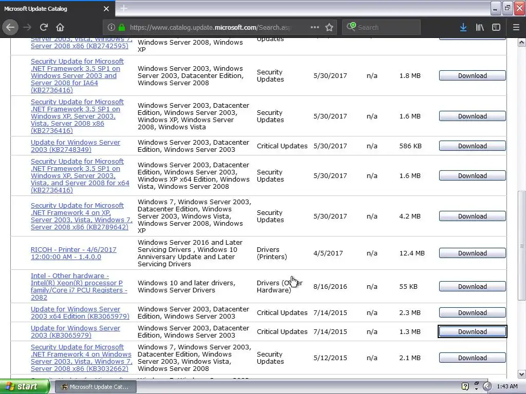Viewport: 526px width, 394px height.
Task: Click the 1:43 AM taskbar clock
Action: (507, 387)
